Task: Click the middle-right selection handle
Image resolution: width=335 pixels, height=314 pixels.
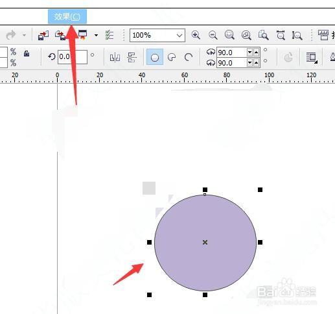Action: [260, 242]
